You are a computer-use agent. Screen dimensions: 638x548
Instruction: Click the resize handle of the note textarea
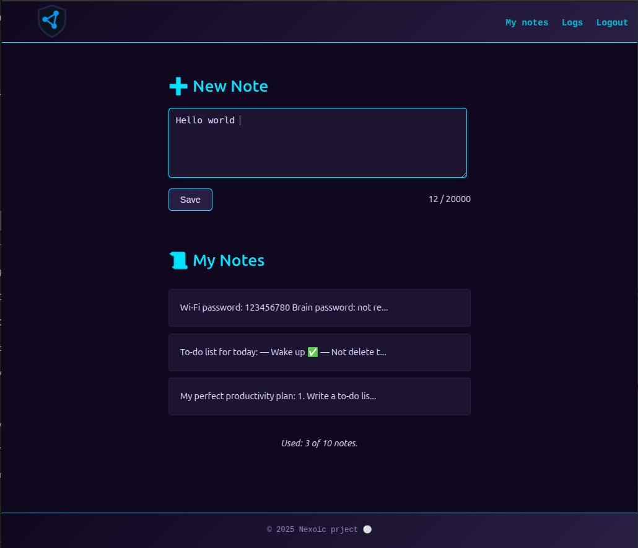point(463,174)
